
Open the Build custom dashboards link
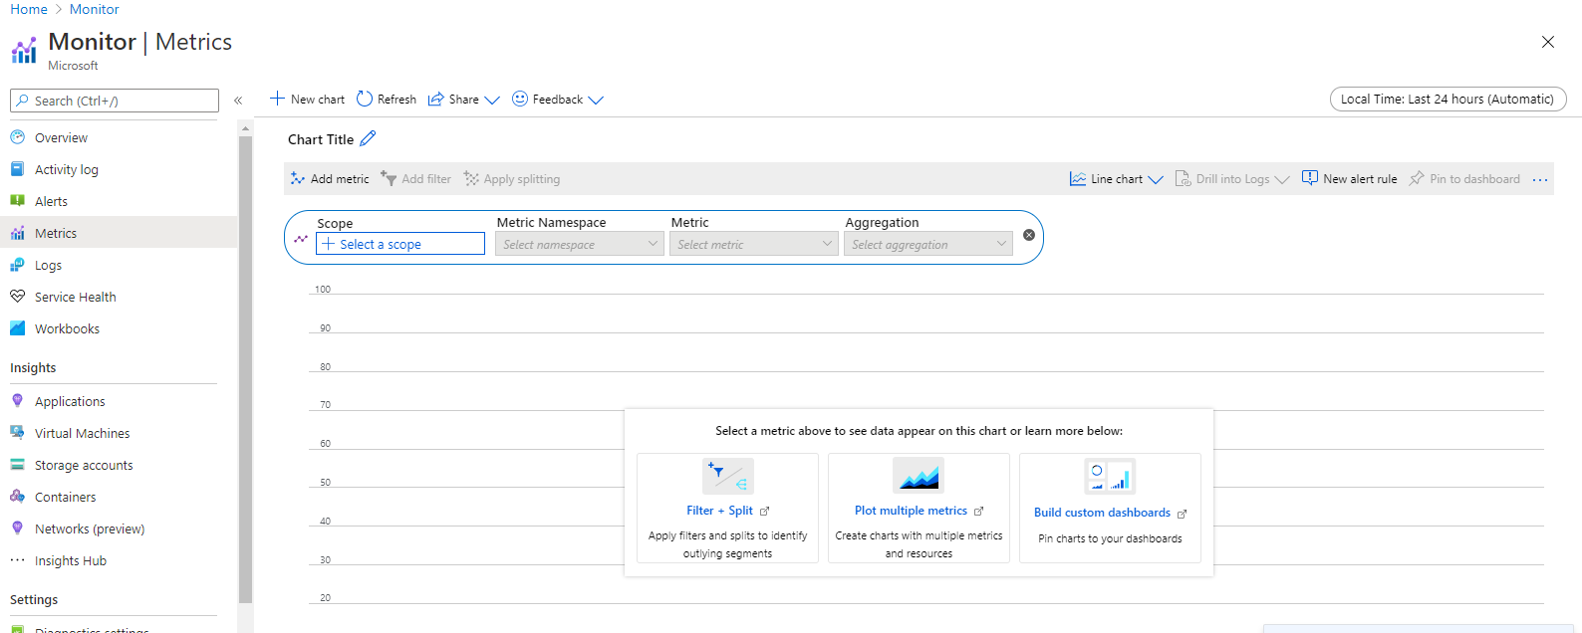click(1102, 513)
